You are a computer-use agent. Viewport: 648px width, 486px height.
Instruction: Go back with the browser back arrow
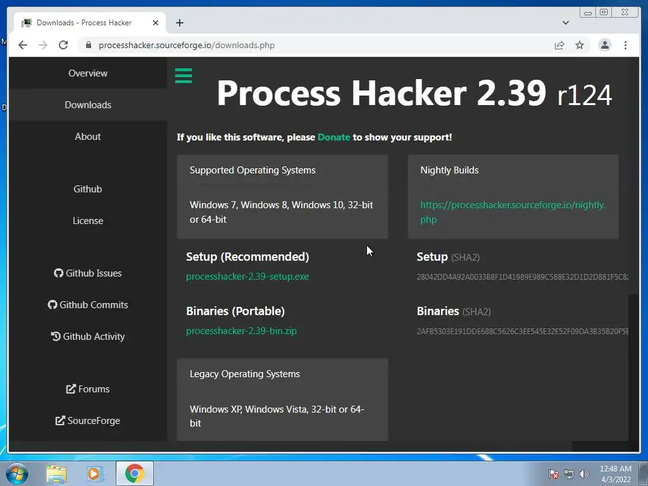click(23, 45)
